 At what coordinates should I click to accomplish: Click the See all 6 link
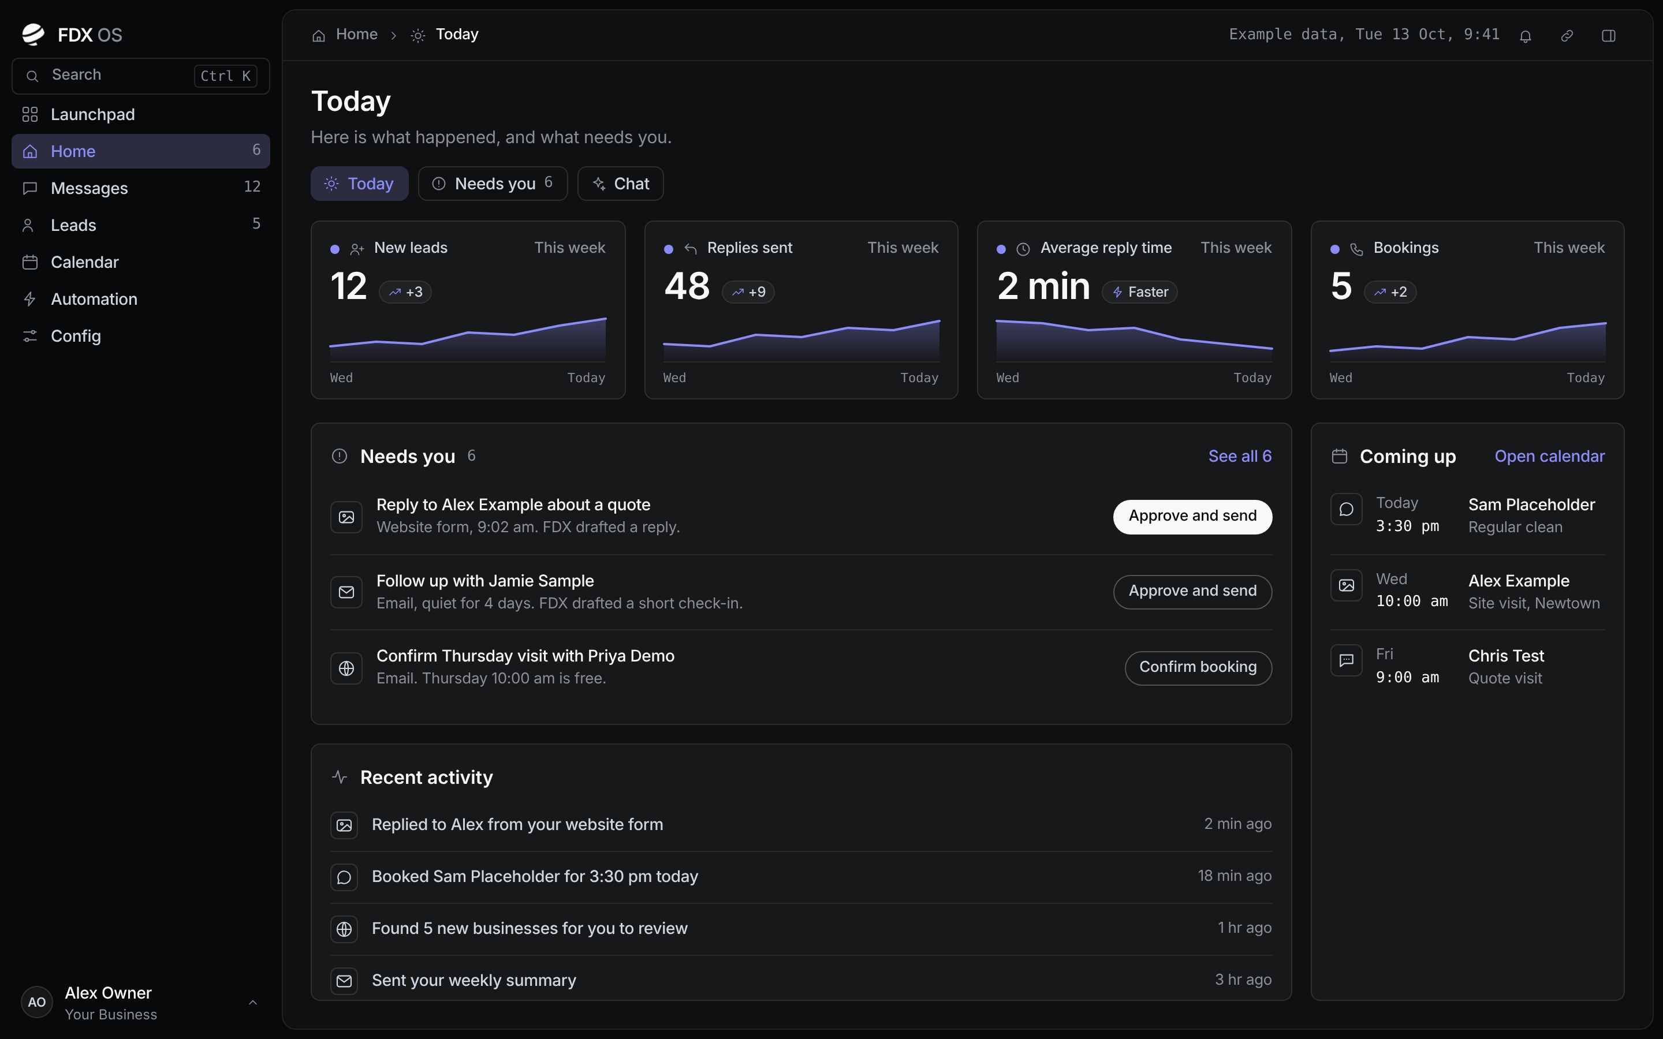click(1240, 456)
